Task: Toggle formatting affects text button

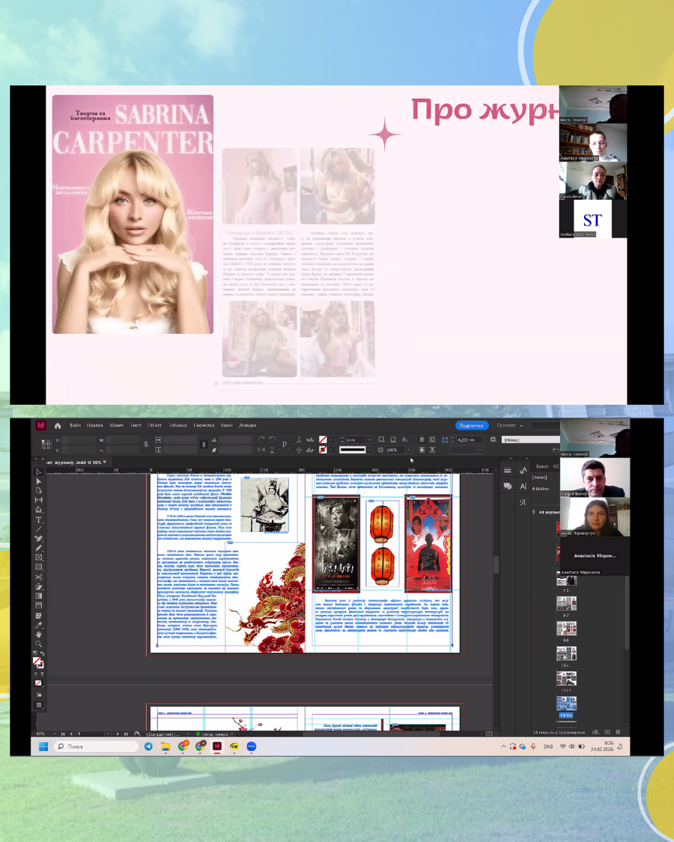Action: [x=42, y=674]
